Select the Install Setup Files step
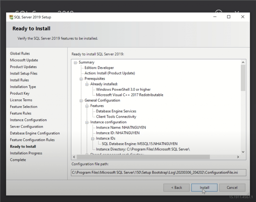The height and width of the screenshot is (202, 256). click(24, 73)
